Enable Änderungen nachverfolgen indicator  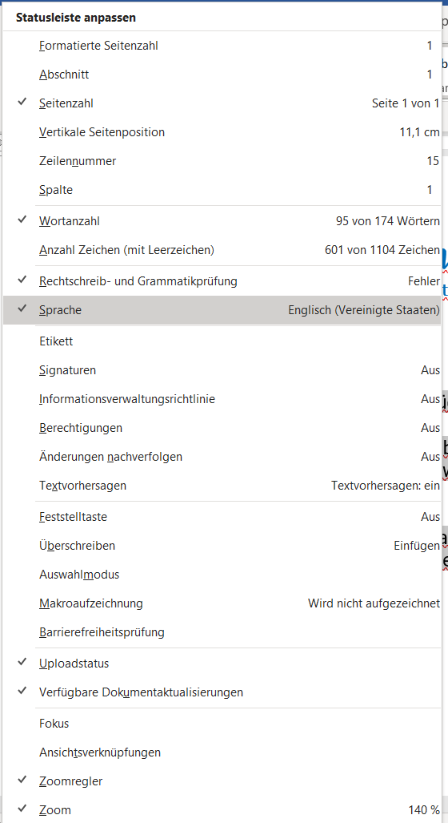[x=222, y=457]
